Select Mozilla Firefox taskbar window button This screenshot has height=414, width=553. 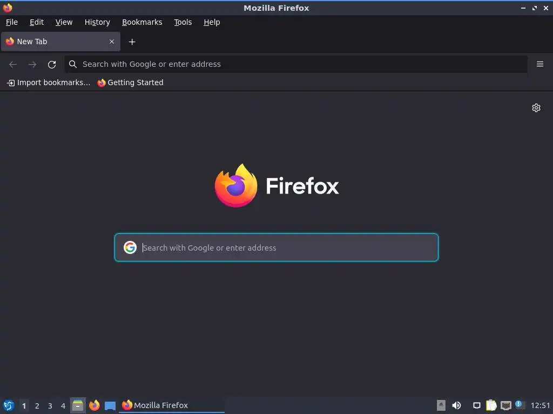171,405
